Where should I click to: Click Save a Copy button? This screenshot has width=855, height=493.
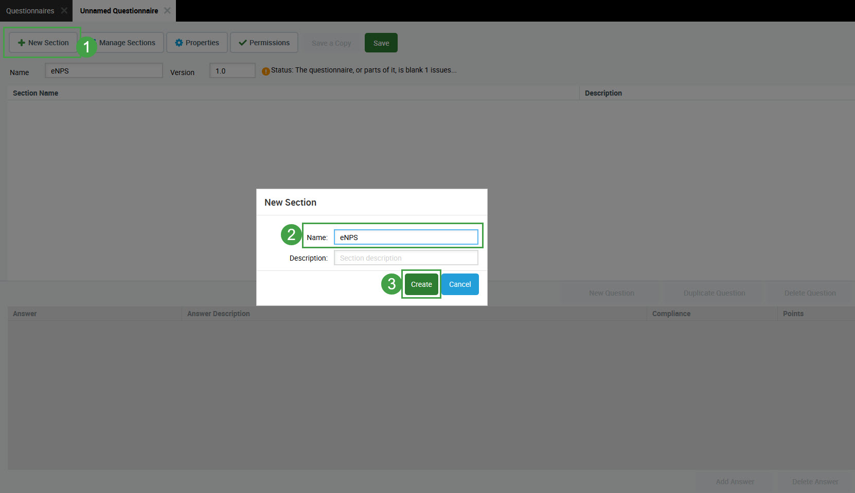tap(331, 43)
